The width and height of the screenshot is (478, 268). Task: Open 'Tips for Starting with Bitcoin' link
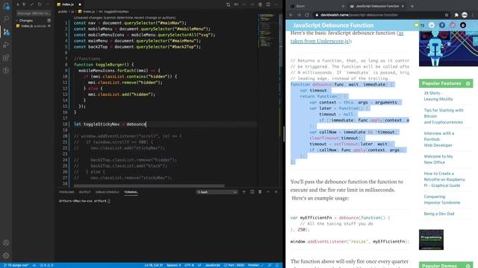443,116
